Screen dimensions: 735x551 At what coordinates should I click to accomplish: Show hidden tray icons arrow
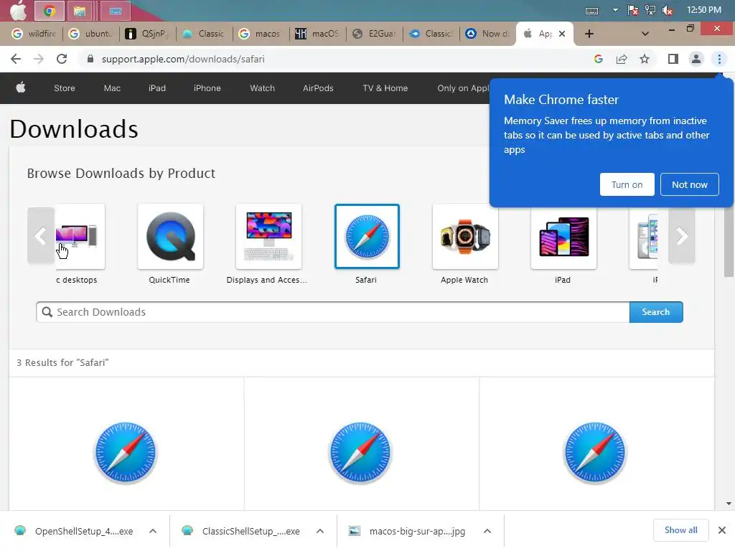point(615,10)
